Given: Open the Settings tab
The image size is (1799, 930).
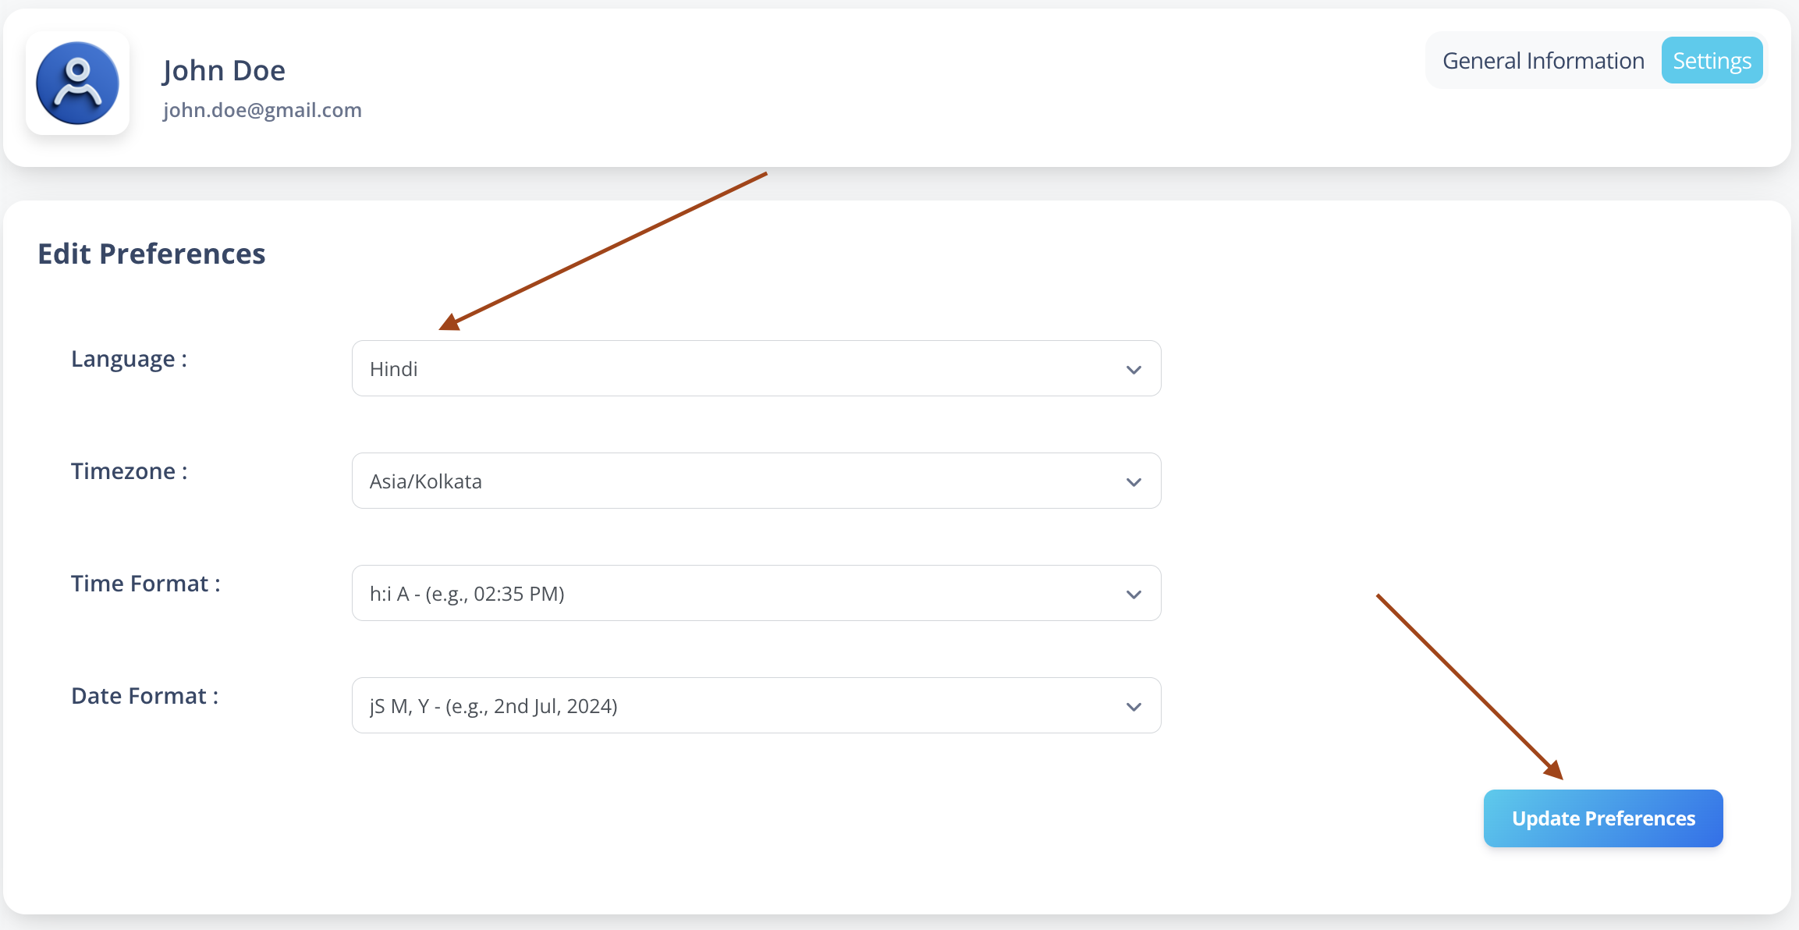Looking at the screenshot, I should coord(1712,61).
